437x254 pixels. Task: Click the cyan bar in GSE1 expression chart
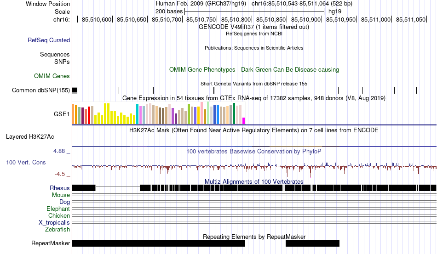(137, 114)
